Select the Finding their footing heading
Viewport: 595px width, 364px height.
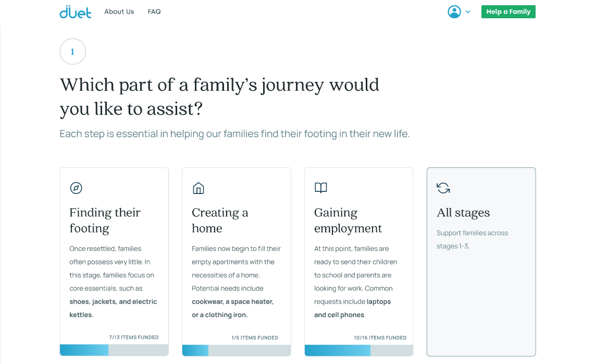coord(105,220)
